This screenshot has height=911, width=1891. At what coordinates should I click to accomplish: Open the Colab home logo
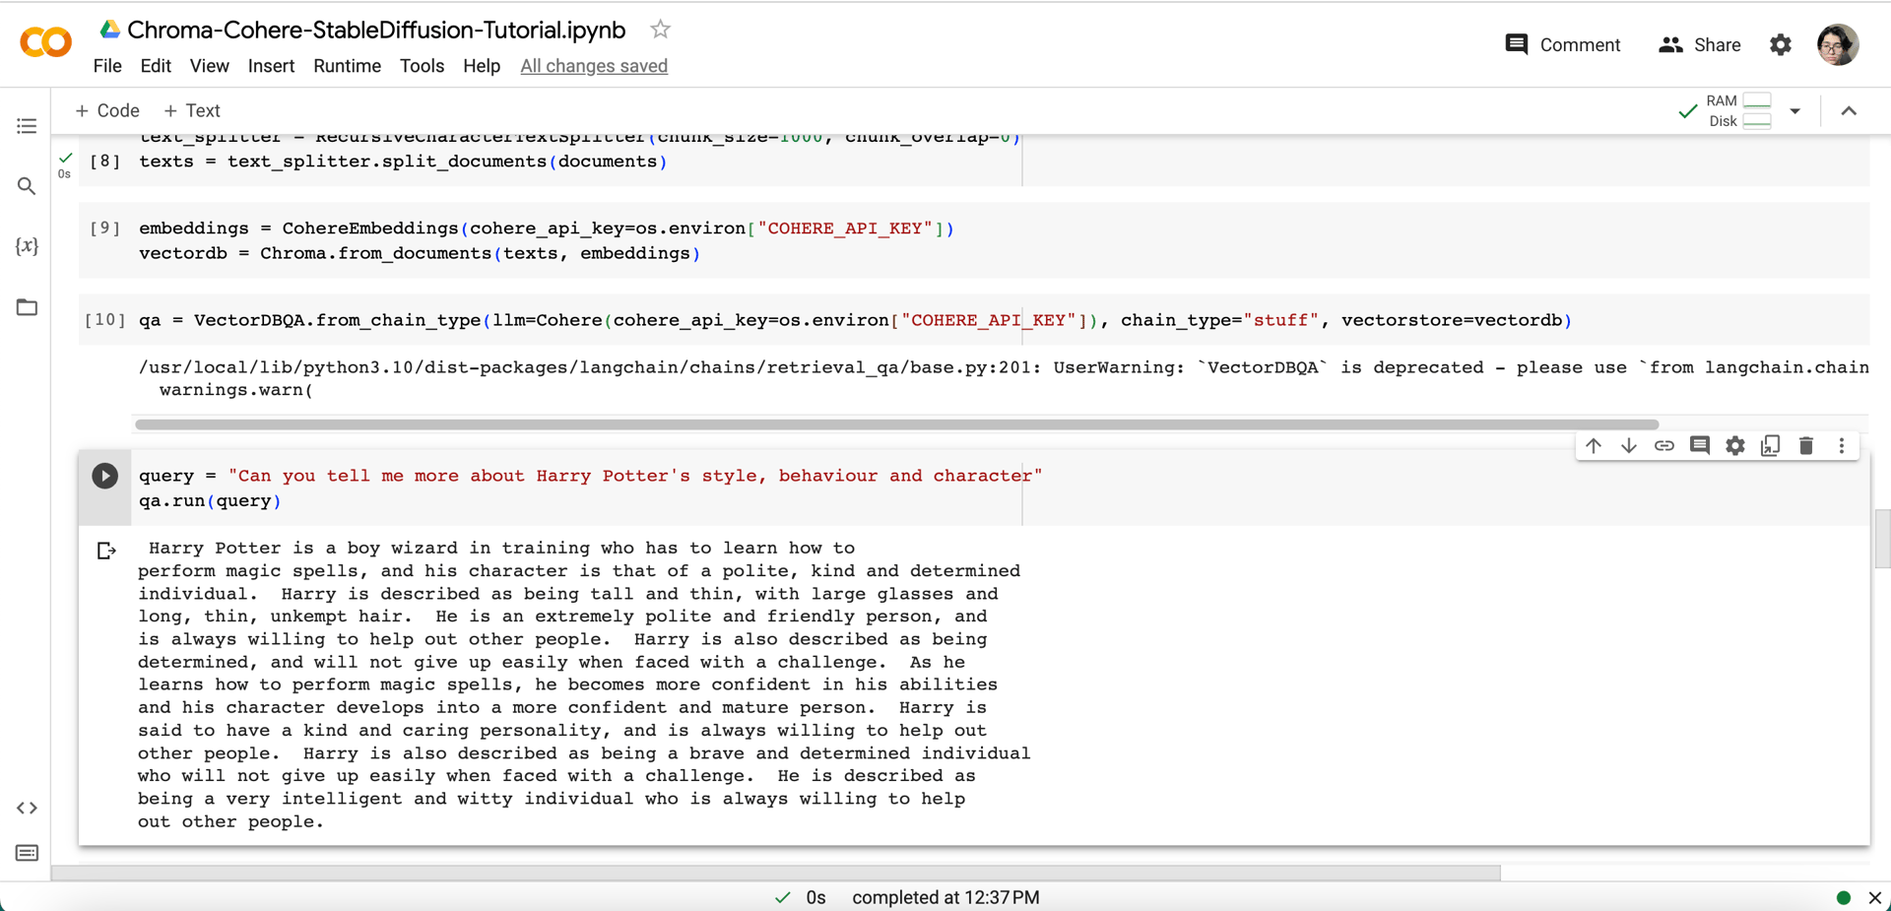coord(45,42)
